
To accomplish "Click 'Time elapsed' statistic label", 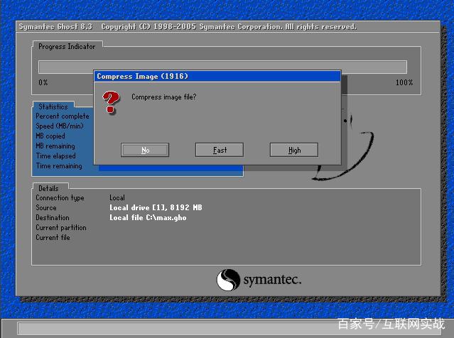I will point(56,156).
